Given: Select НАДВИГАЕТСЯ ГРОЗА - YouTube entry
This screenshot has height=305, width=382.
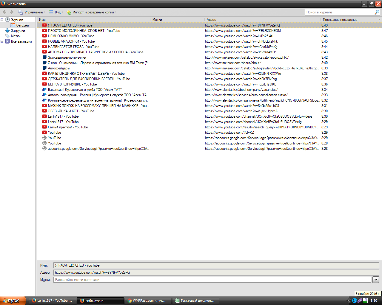Looking at the screenshot, I should pyautogui.click(x=210, y=47).
